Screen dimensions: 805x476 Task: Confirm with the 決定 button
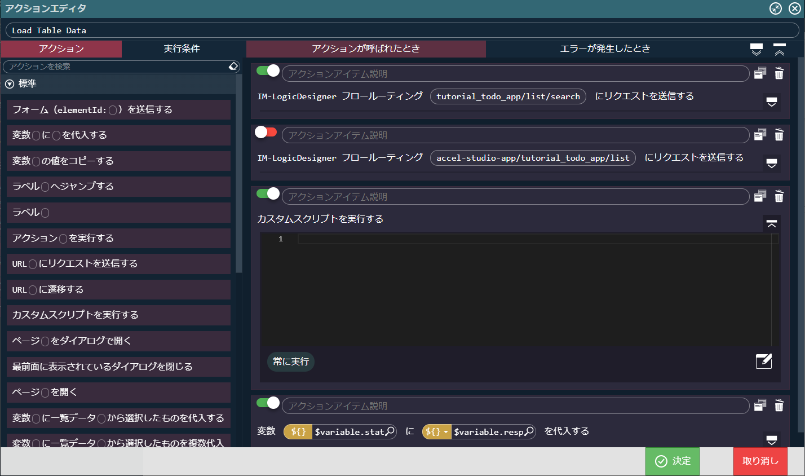(673, 461)
